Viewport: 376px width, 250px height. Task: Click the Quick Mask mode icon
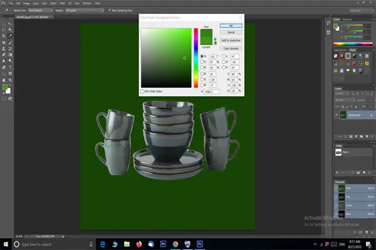click(x=4, y=98)
